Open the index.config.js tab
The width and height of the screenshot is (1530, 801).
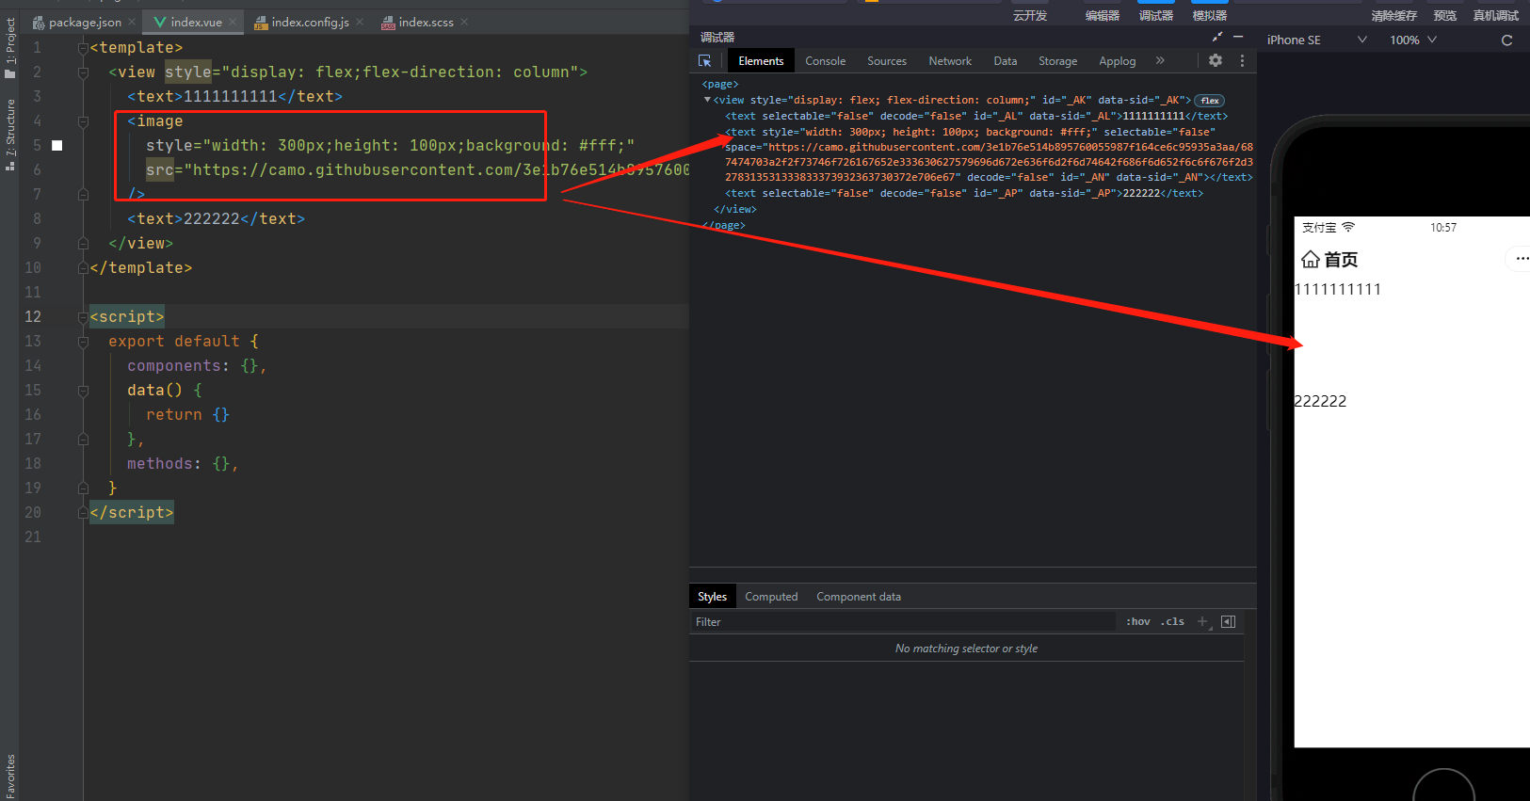click(x=301, y=22)
